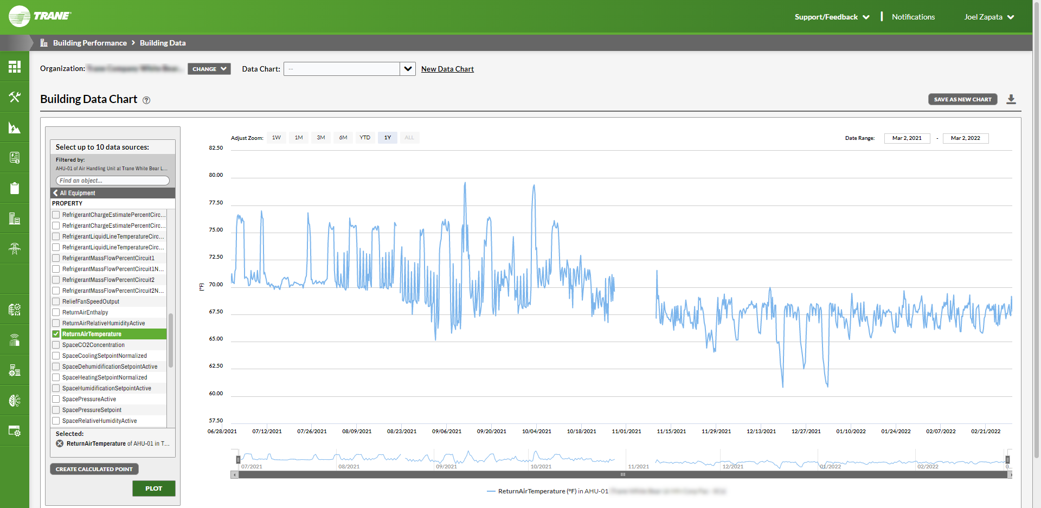Open the Data Chart dropdown arrow
1041x508 pixels.
(408, 69)
